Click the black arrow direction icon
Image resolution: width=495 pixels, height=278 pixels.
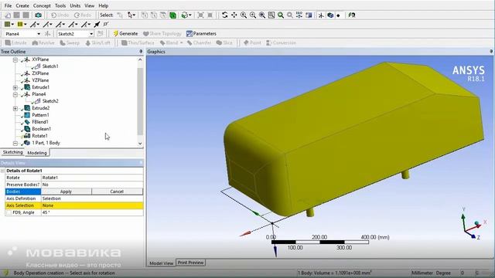tap(97, 24)
